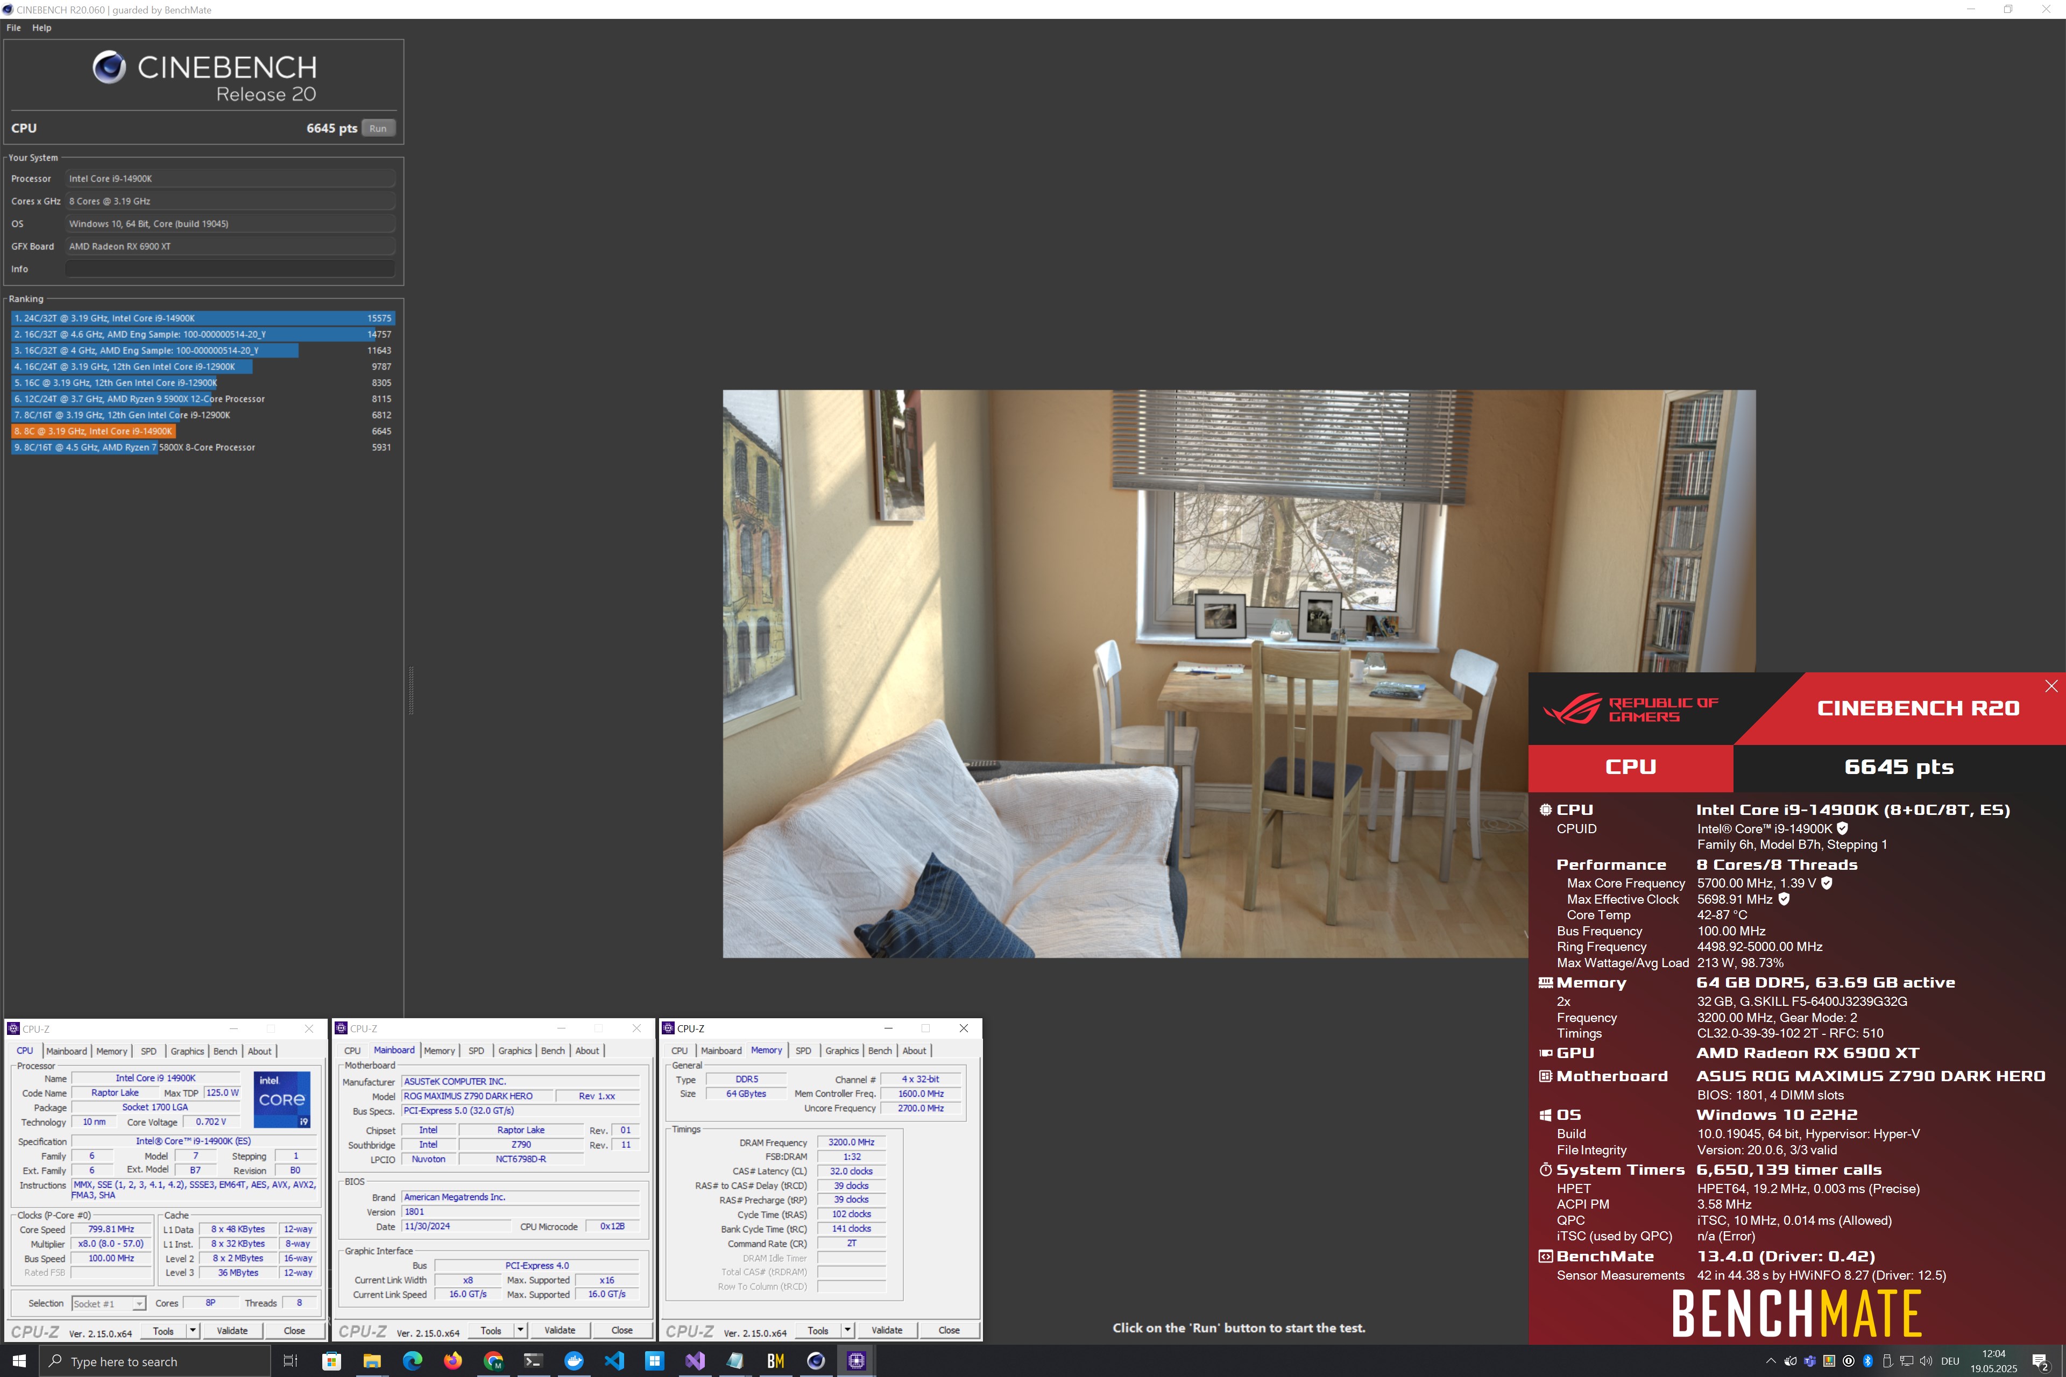Open the volume speaker tray icon
The image size is (2066, 1377).
pos(1926,1361)
